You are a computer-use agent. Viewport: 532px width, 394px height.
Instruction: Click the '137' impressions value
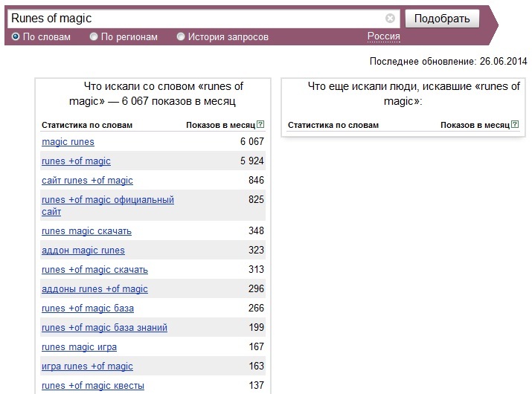click(256, 385)
